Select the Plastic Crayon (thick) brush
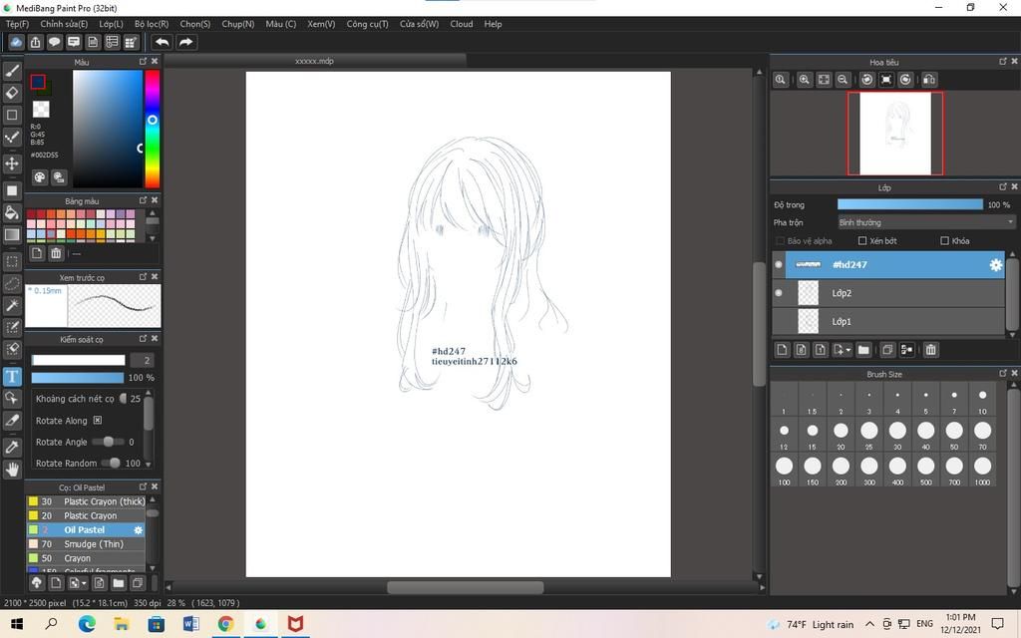 pyautogui.click(x=86, y=501)
